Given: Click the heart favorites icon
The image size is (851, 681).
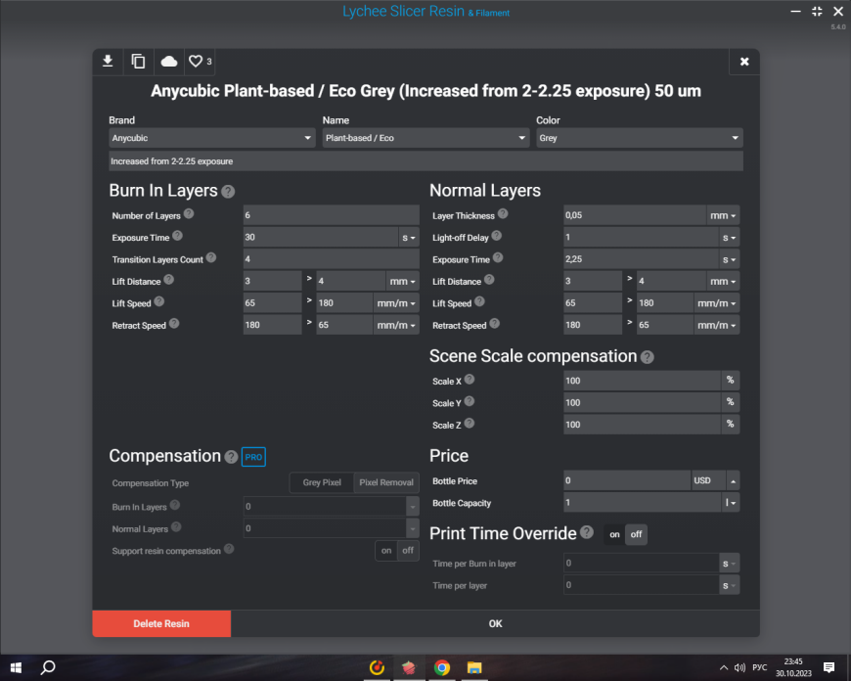Looking at the screenshot, I should click(196, 62).
